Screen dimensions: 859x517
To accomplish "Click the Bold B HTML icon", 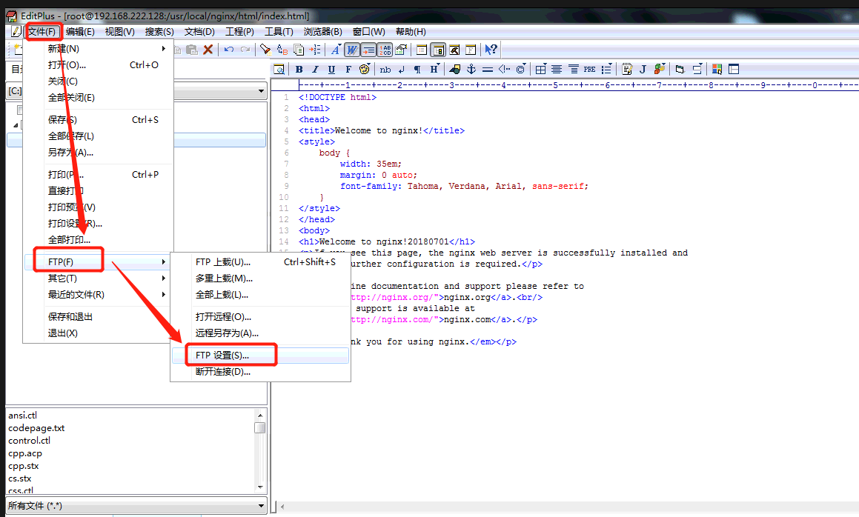I will coord(299,69).
